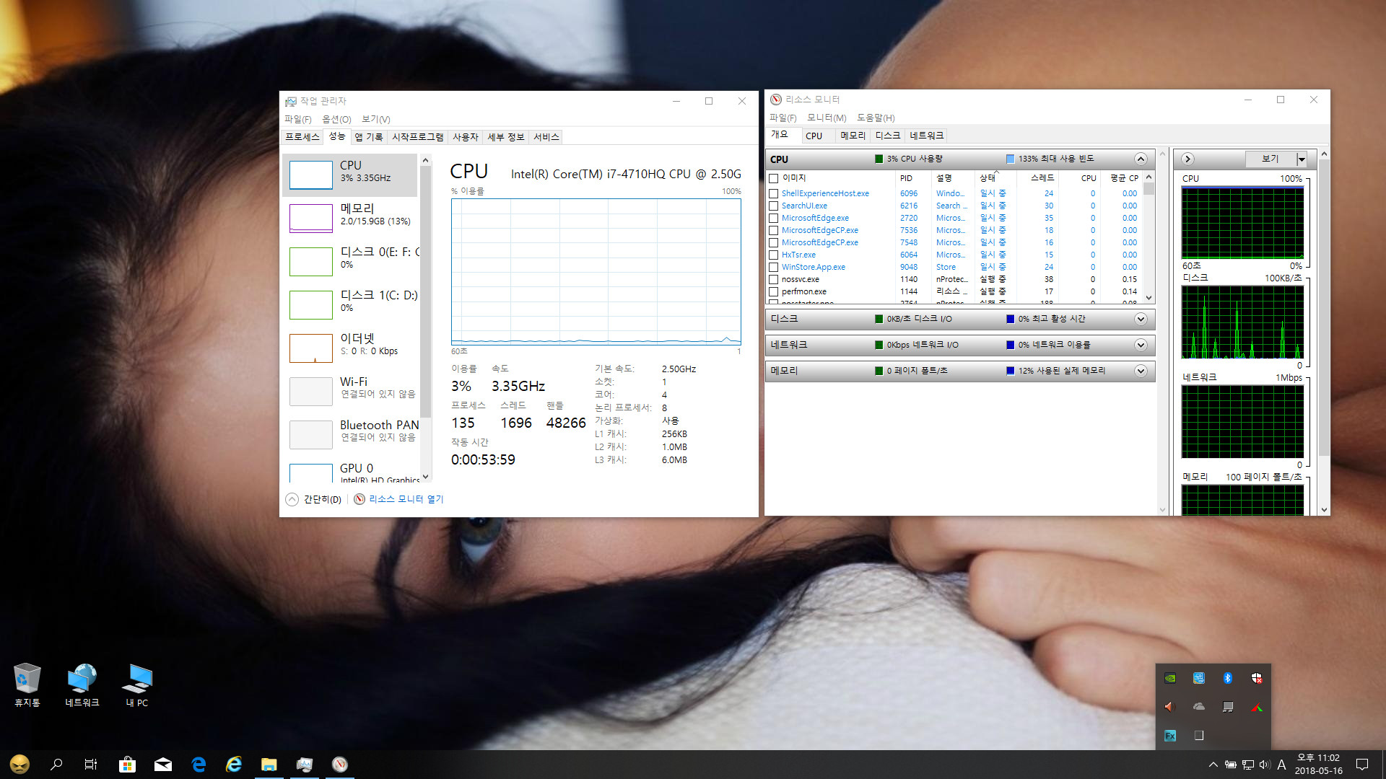Collapse the CPU section in Resource Monitor
The image size is (1386, 779).
click(1141, 159)
